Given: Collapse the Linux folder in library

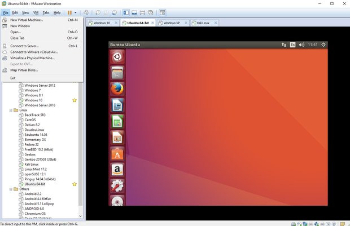Looking at the screenshot, I should tap(11, 110).
